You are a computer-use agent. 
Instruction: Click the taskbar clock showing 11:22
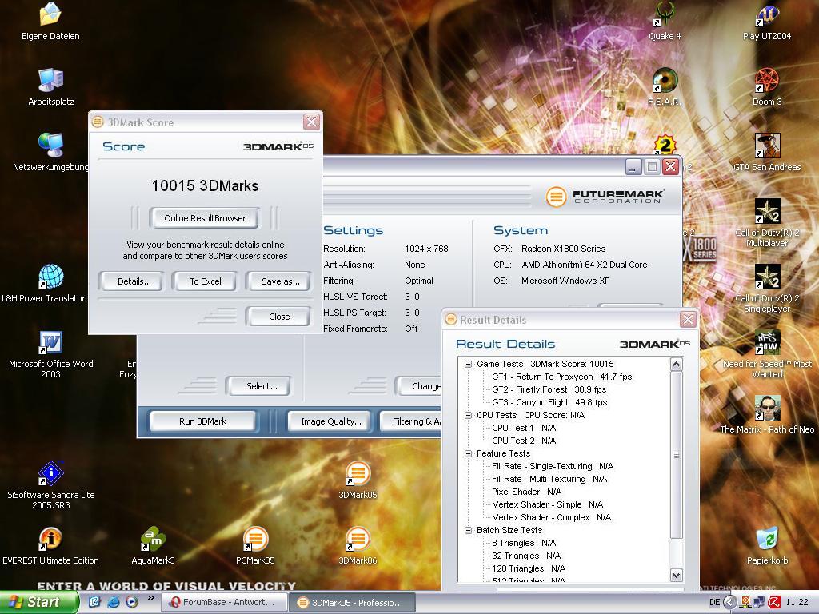[797, 602]
